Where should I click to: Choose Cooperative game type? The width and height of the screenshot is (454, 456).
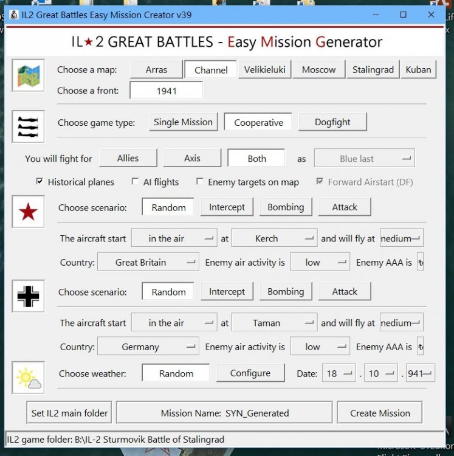(x=258, y=122)
